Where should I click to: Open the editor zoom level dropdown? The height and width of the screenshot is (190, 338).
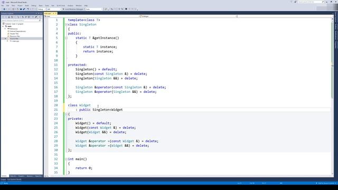48,176
